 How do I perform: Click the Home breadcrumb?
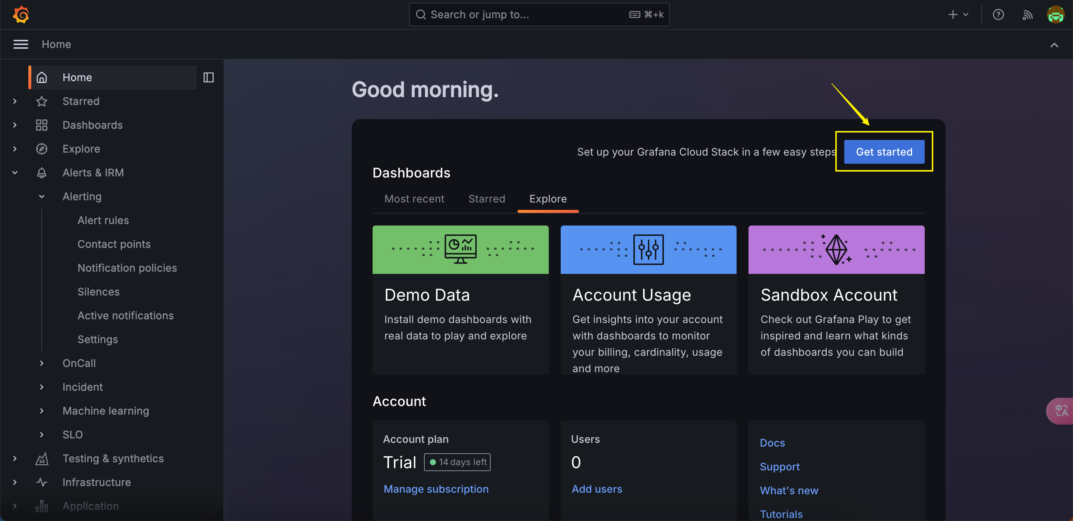(x=56, y=44)
